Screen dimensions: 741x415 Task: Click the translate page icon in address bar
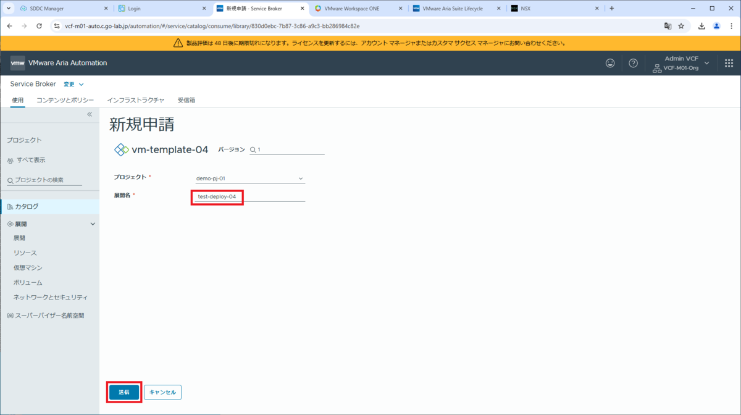click(668, 26)
